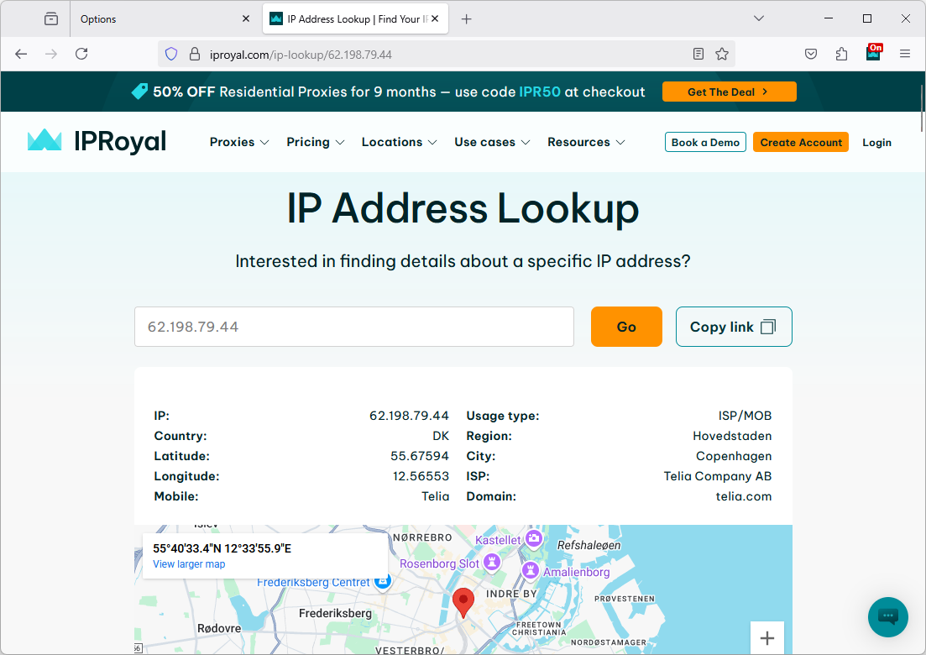Toggle reader view in address bar
This screenshot has height=655, width=926.
click(698, 55)
